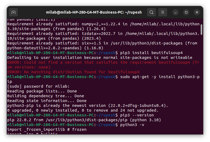Click the '0 upgraded, 0 newly installed' line
The width and height of the screenshot is (210, 142).
click(83, 110)
